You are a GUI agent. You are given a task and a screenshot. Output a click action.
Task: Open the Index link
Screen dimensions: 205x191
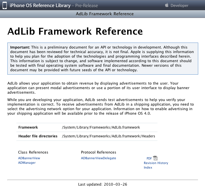pyautogui.click(x=148, y=167)
